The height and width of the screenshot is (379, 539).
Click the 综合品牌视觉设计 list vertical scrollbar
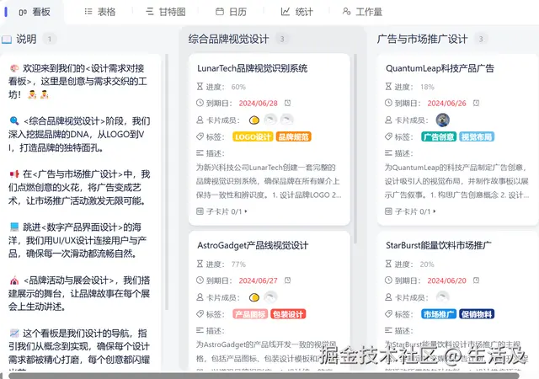355,148
